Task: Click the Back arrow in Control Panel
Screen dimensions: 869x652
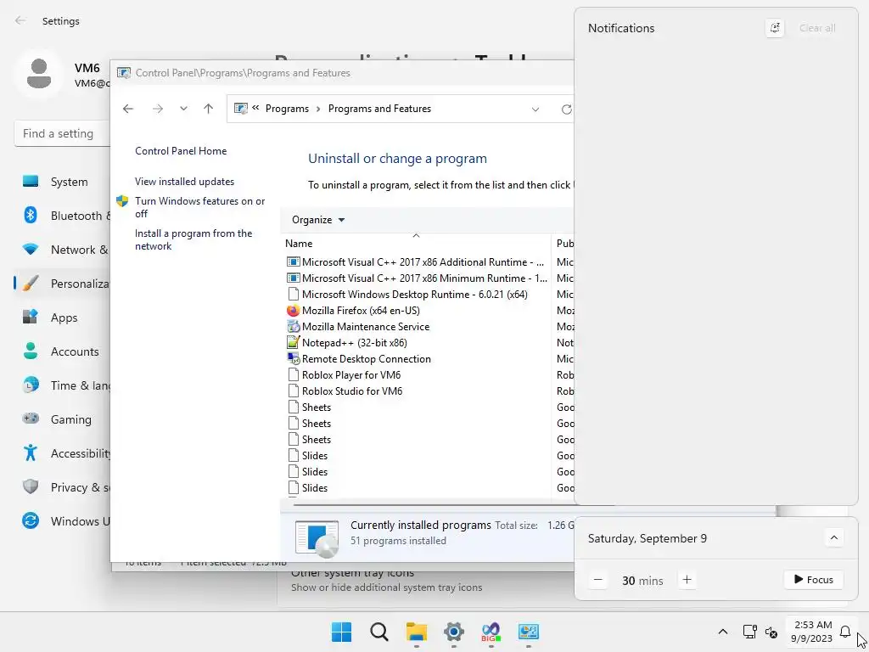Action: coord(128,109)
